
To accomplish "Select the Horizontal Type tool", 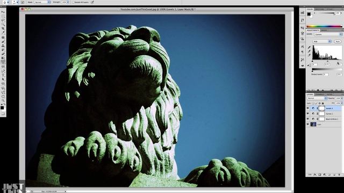I will pyautogui.click(x=3, y=76).
